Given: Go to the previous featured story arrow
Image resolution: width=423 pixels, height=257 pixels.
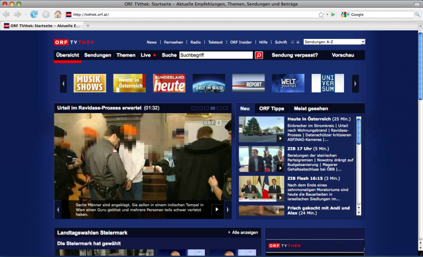Looking at the screenshot, I should pyautogui.click(x=58, y=209).
